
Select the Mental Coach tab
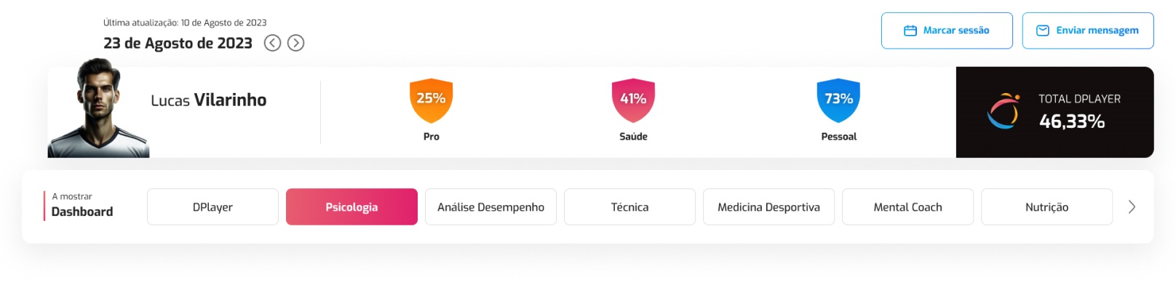907,207
